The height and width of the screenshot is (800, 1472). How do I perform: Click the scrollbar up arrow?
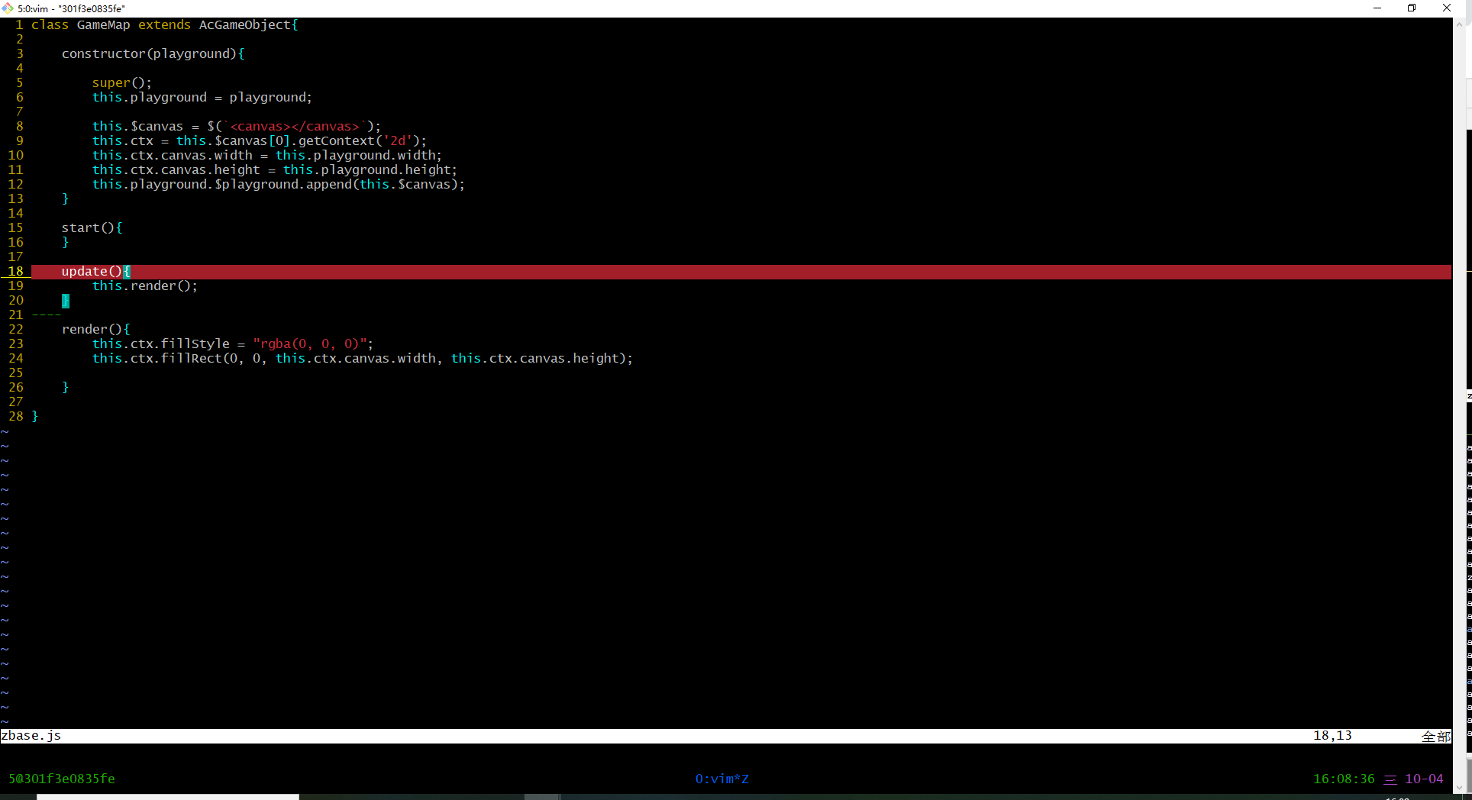tap(1459, 24)
